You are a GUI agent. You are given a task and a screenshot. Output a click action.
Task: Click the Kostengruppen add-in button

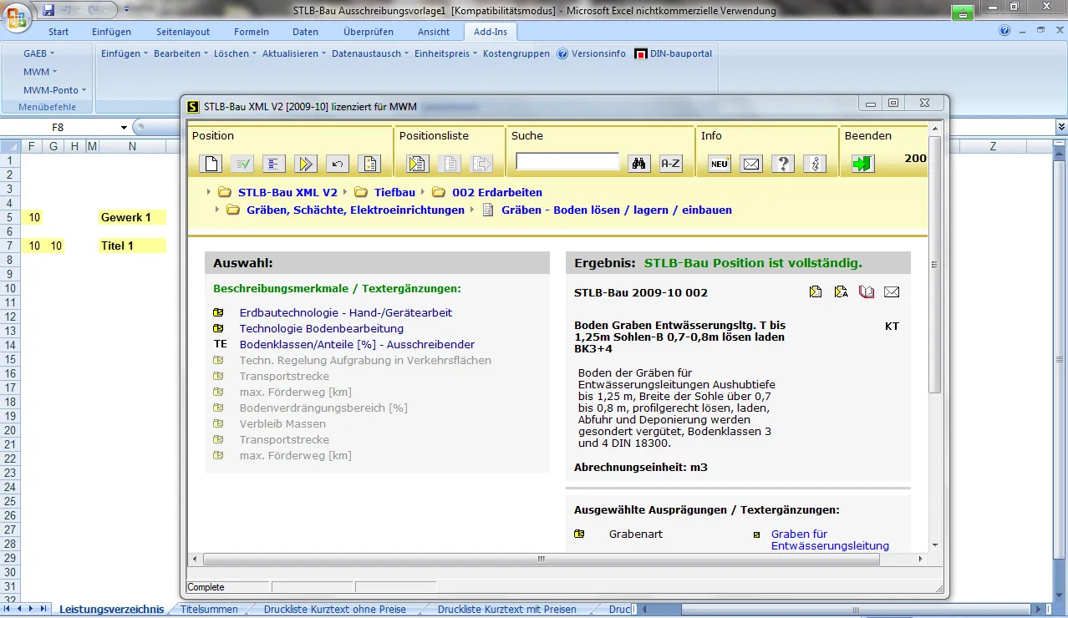516,53
